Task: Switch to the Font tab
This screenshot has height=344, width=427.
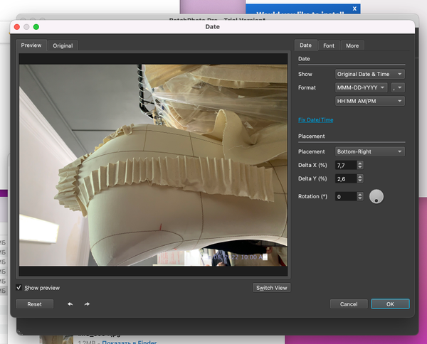Action: 329,45
